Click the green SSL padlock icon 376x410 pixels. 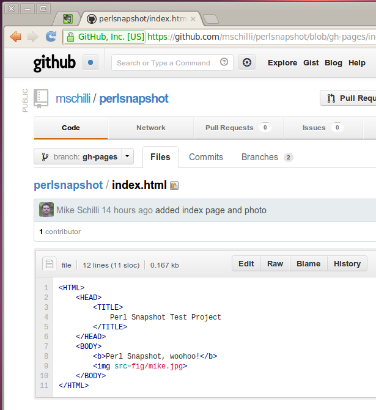tap(70, 37)
